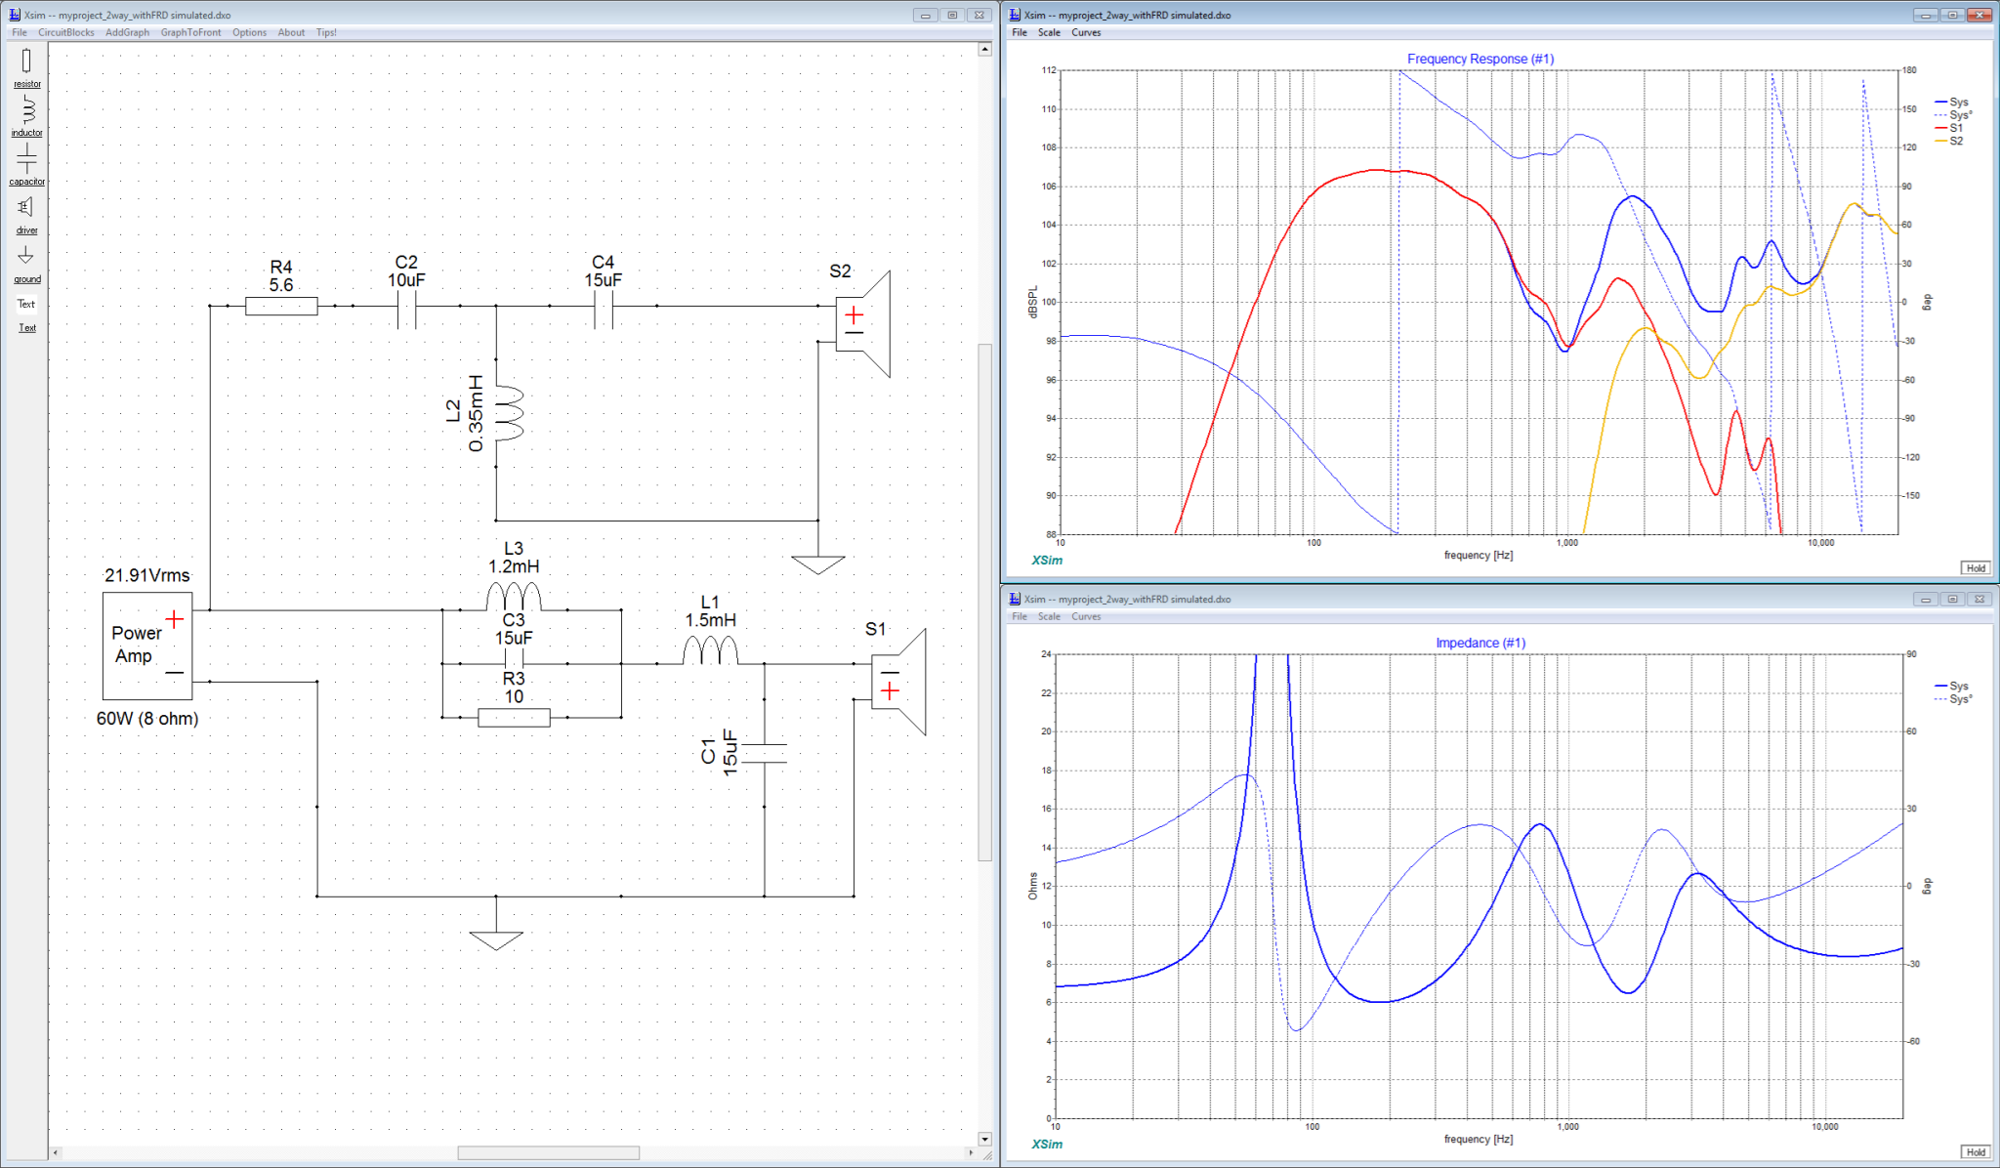Open the GraphToFront menu
This screenshot has height=1168, width=2000.
[x=191, y=32]
